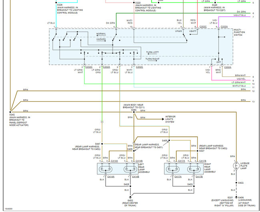Click the INTERIOR LIGHTS SYSTEM text
The height and width of the screenshot is (212, 260).
coord(170,119)
